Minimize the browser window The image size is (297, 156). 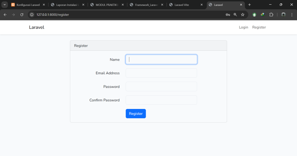[270, 5]
